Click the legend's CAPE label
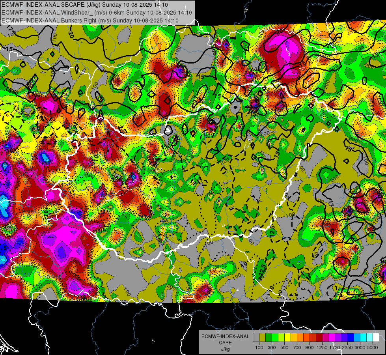The width and height of the screenshot is (386, 355). [x=225, y=342]
